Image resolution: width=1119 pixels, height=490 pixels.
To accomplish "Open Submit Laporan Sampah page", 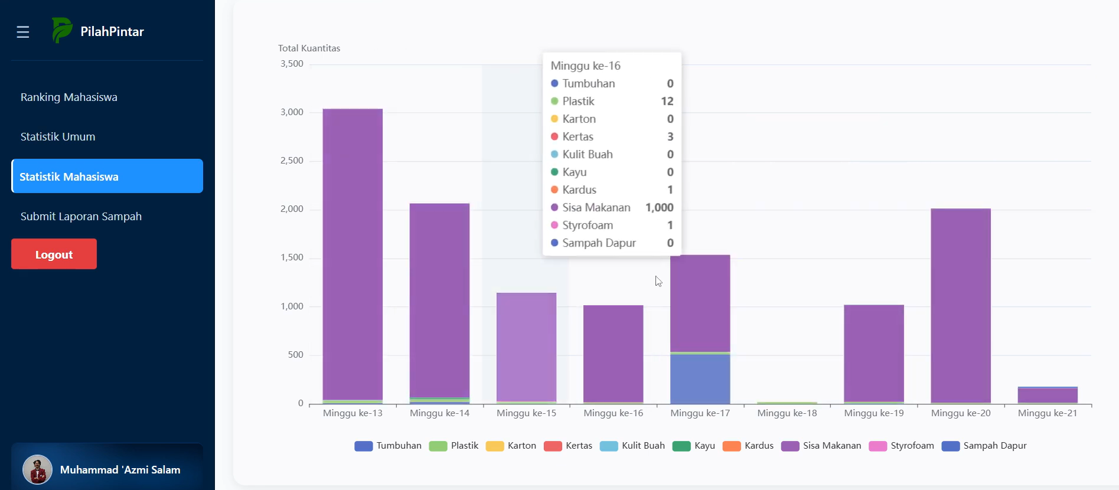I will tap(81, 217).
